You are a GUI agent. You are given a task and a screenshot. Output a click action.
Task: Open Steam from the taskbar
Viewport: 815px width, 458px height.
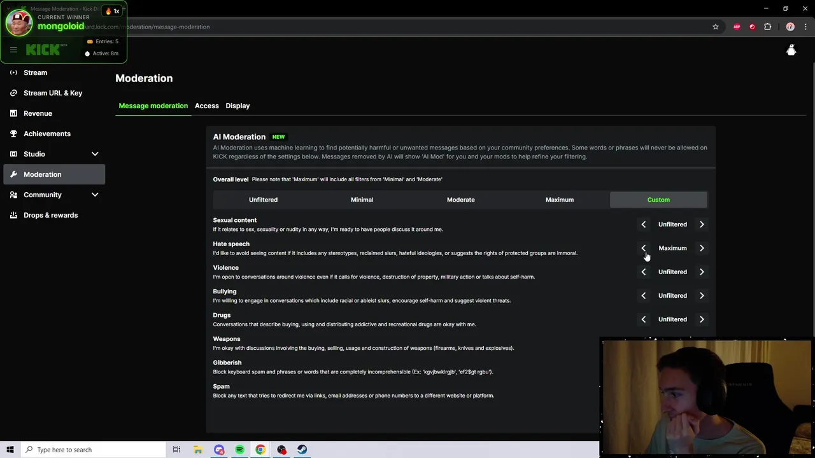coord(302,450)
